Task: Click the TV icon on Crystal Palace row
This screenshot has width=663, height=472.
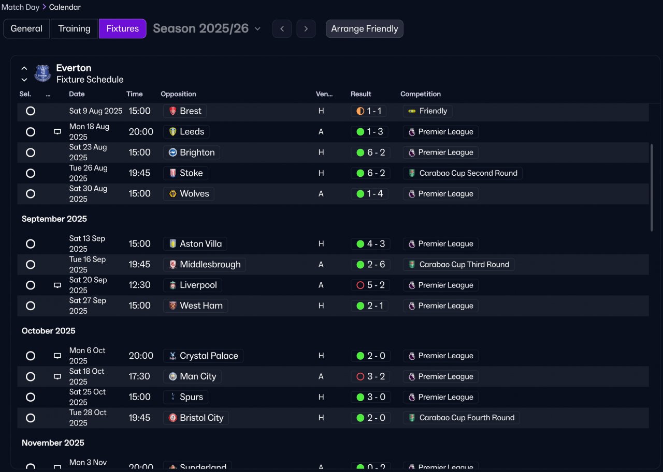Action: tap(57, 356)
